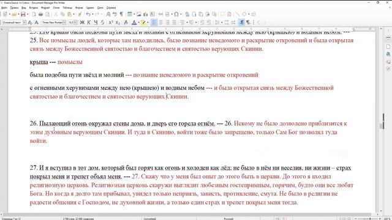
Task: Open the File (Файл) menu
Action: click(4, 8)
